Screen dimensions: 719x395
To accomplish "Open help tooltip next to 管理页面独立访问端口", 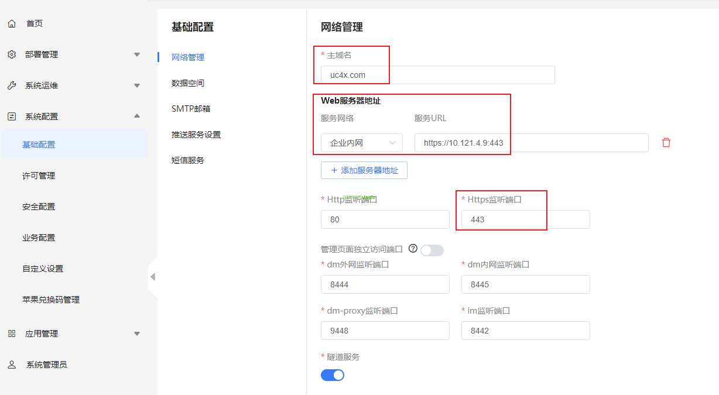I will tap(413, 249).
